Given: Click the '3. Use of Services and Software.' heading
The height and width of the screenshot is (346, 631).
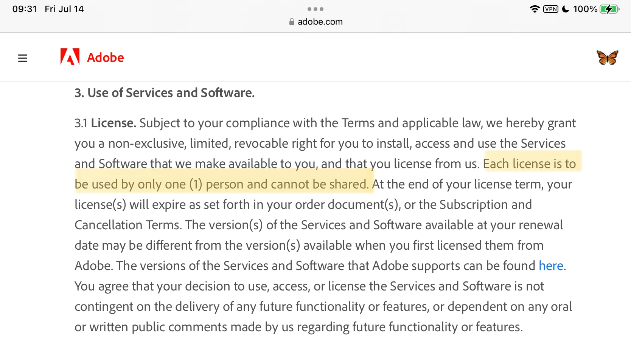Looking at the screenshot, I should (165, 93).
